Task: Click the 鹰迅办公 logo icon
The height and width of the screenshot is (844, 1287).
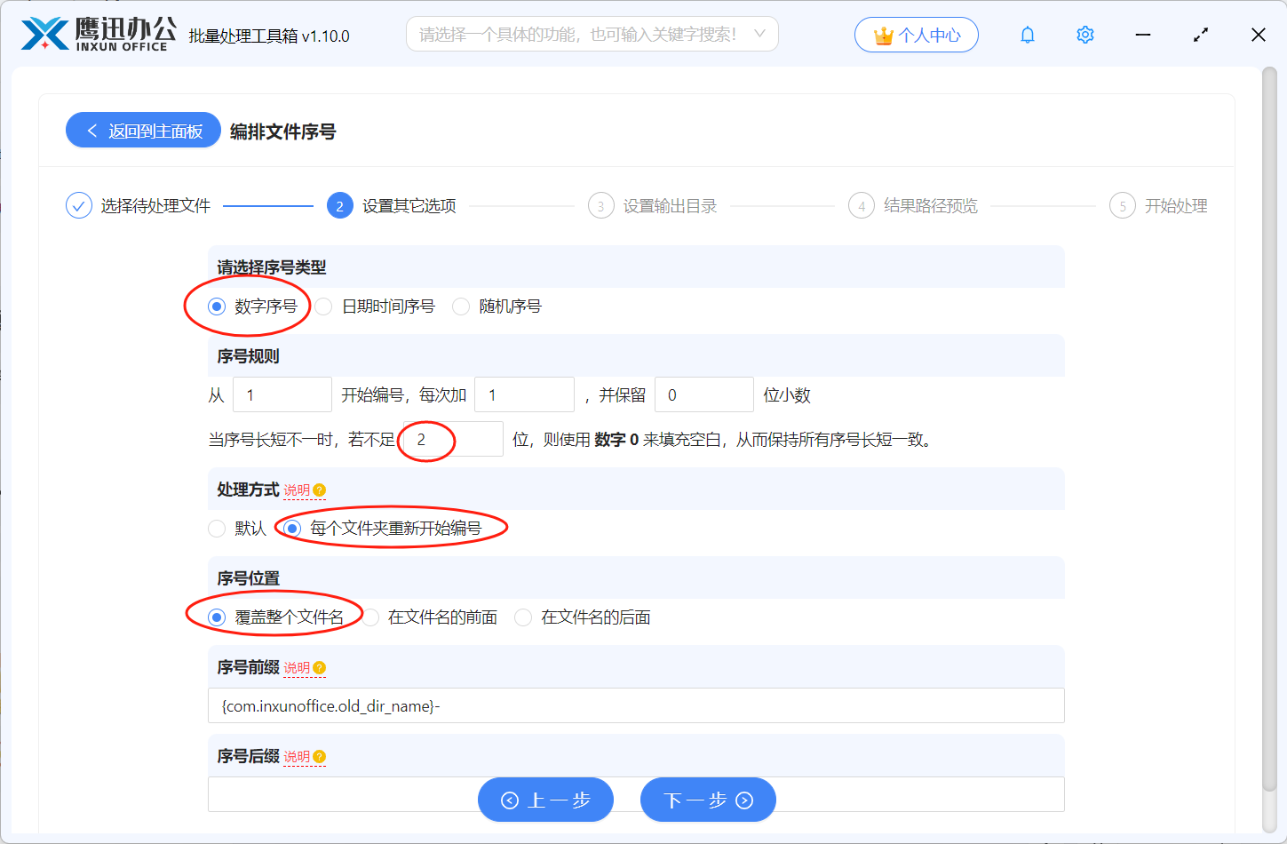Action: click(x=43, y=34)
